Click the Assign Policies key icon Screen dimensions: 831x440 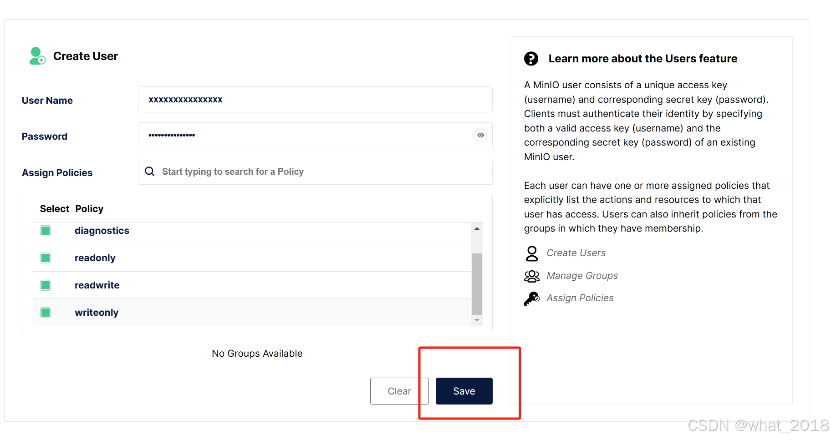531,298
